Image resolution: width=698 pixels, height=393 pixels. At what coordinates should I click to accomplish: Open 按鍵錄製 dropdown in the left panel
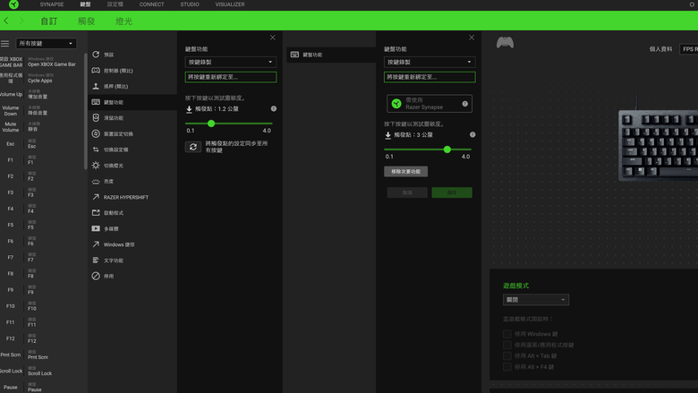click(x=231, y=62)
